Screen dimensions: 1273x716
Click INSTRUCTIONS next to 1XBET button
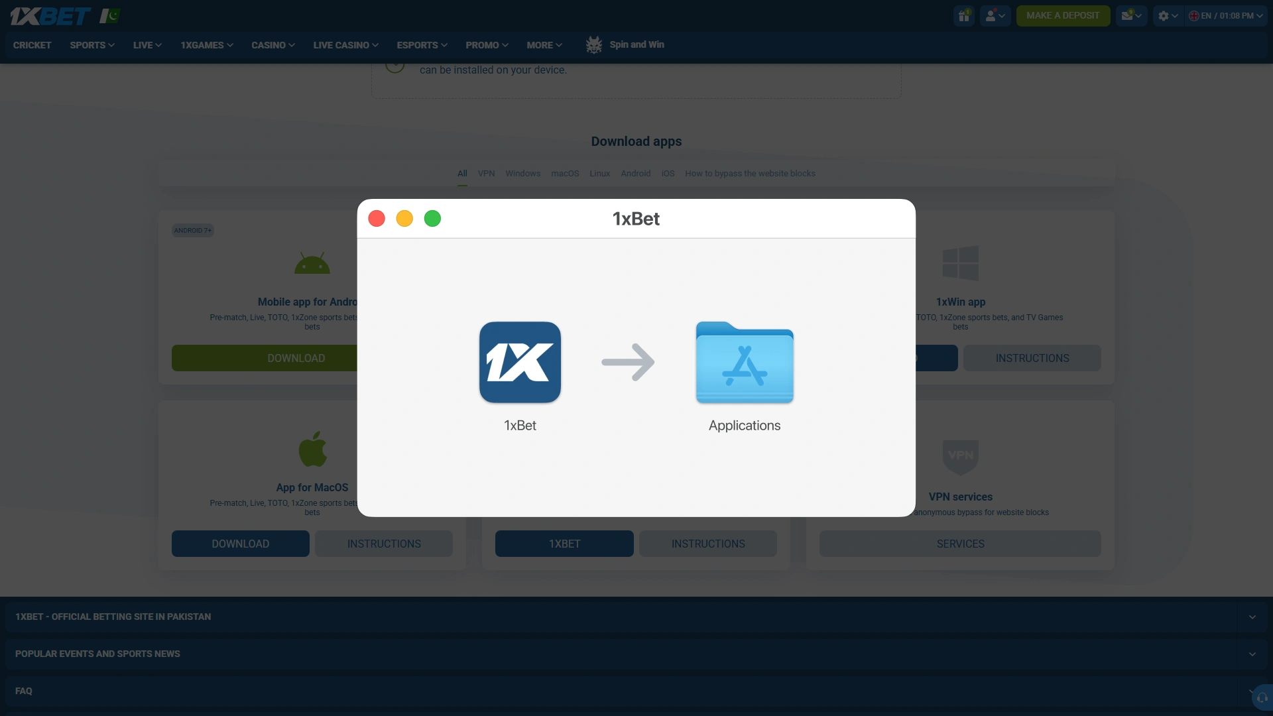pyautogui.click(x=708, y=544)
